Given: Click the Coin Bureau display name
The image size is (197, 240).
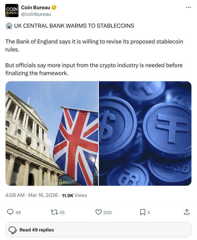Looking at the screenshot, I should tap(36, 7).
